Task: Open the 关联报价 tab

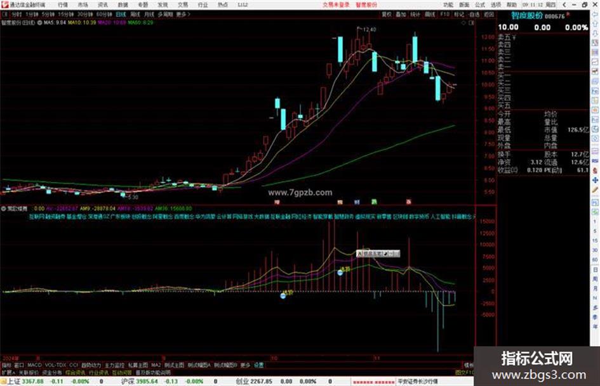Action: [29, 372]
